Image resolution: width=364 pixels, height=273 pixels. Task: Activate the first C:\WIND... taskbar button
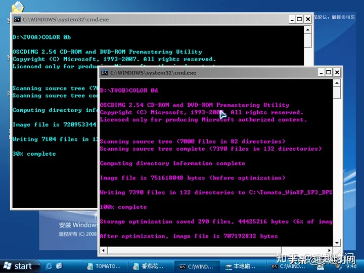pos(197,266)
